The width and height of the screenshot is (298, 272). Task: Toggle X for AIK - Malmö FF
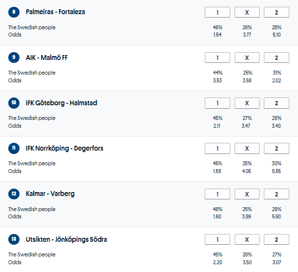tap(247, 58)
